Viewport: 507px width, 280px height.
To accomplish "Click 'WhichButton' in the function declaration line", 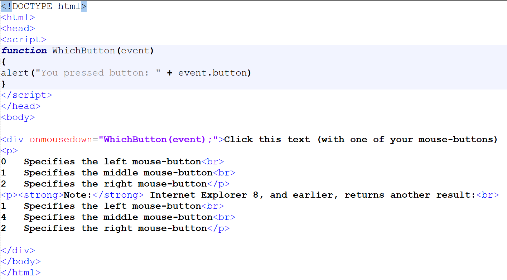I will pyautogui.click(x=84, y=51).
